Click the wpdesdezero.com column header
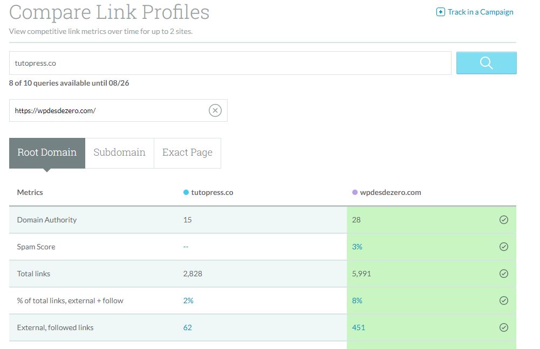Viewport: 540px width, 349px height. point(391,192)
